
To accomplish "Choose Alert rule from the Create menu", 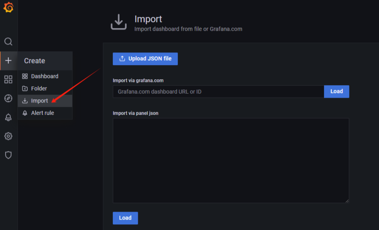I will pyautogui.click(x=45, y=113).
